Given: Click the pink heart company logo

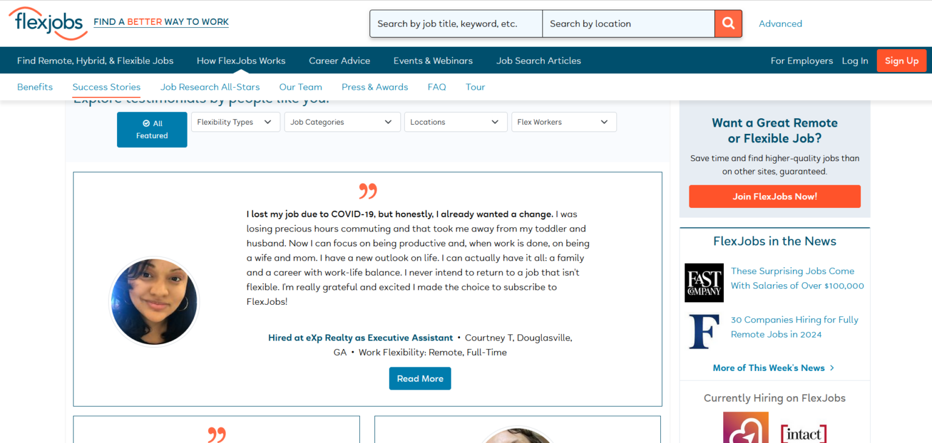Looking at the screenshot, I should click(745, 429).
